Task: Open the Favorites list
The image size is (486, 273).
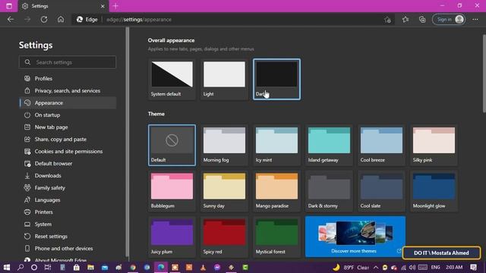Action: pyautogui.click(x=406, y=20)
